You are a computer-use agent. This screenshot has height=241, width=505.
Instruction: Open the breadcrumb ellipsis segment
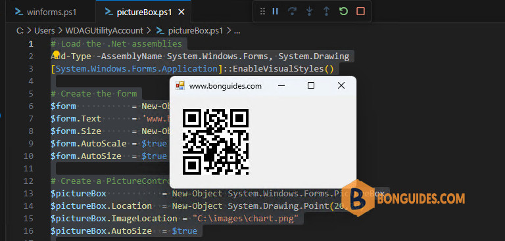coord(237,32)
